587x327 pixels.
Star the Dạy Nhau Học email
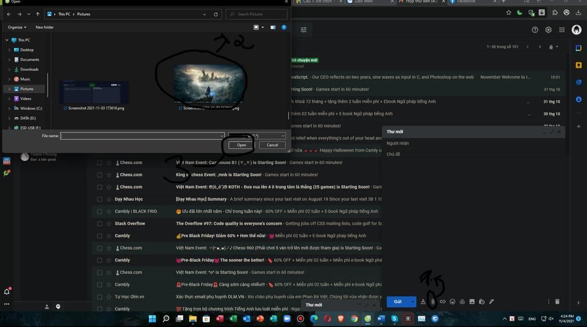(108, 200)
